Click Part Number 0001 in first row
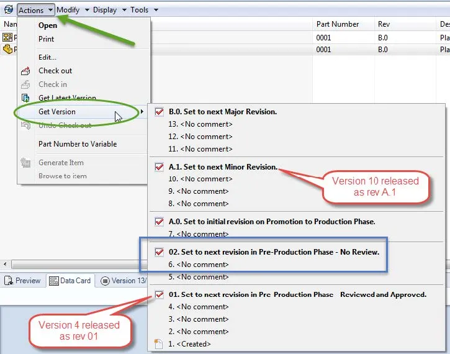Image resolution: width=450 pixels, height=354 pixels. [323, 38]
